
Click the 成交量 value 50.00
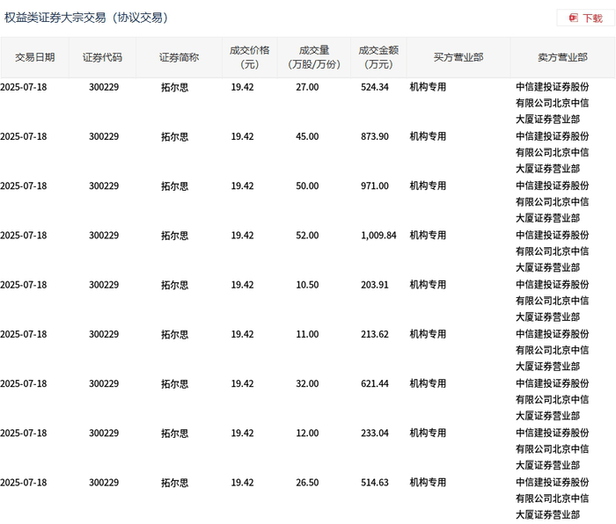pyautogui.click(x=307, y=186)
